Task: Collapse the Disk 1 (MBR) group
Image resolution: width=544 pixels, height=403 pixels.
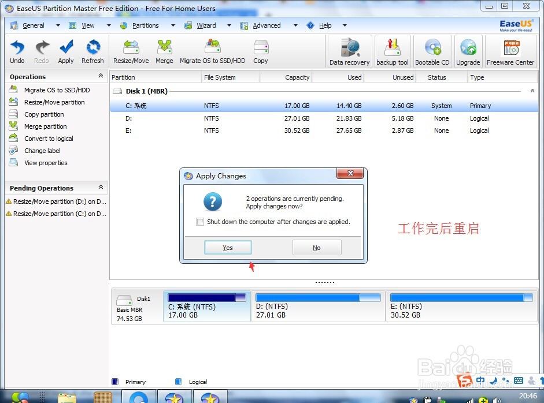Action: (532, 91)
